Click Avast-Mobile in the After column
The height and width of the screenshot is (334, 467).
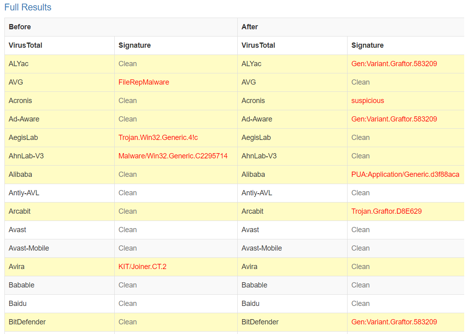point(261,248)
